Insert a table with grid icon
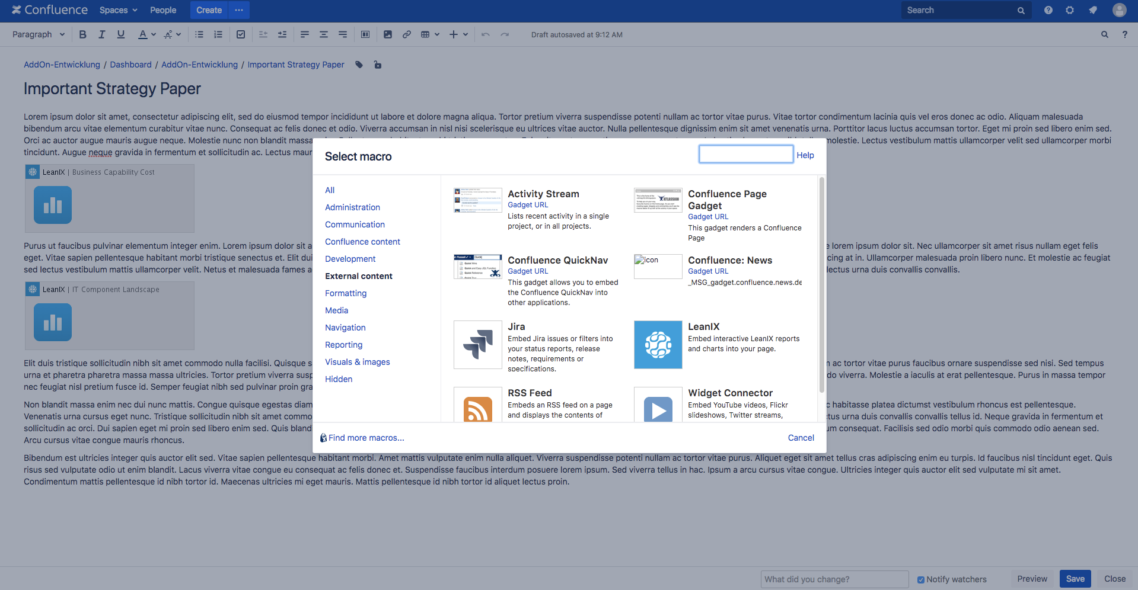The height and width of the screenshot is (590, 1138). pos(425,34)
